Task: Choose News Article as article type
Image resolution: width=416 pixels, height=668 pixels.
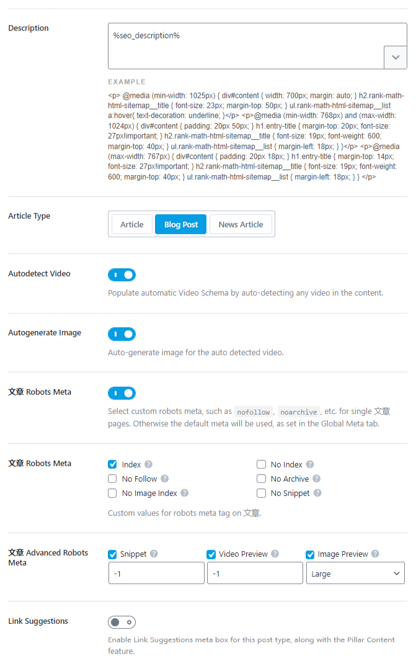Action: click(x=241, y=224)
